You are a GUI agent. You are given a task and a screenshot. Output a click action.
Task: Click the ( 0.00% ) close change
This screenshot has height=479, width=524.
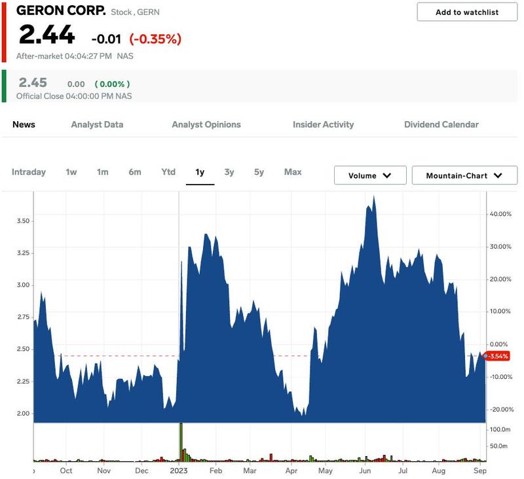tap(112, 84)
